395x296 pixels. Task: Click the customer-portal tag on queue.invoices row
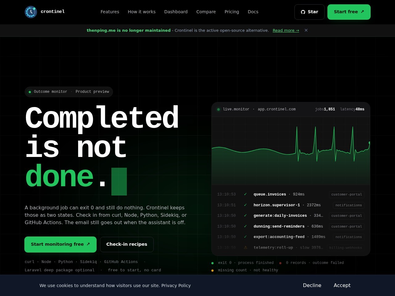pos(347,195)
